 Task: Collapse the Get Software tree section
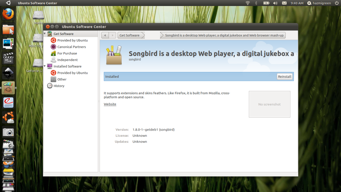[45, 34]
